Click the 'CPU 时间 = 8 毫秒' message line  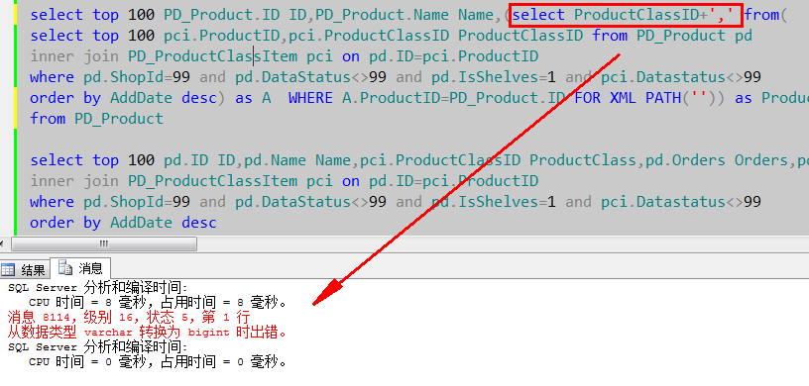tap(158, 302)
